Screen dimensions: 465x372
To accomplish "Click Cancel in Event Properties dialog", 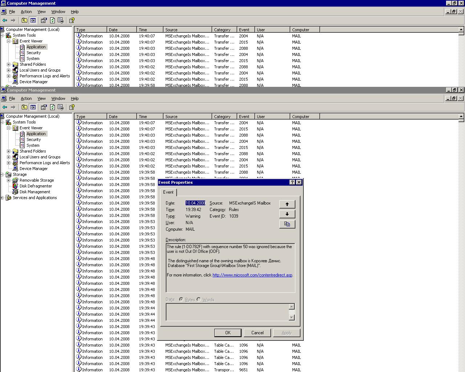I will [x=257, y=333].
